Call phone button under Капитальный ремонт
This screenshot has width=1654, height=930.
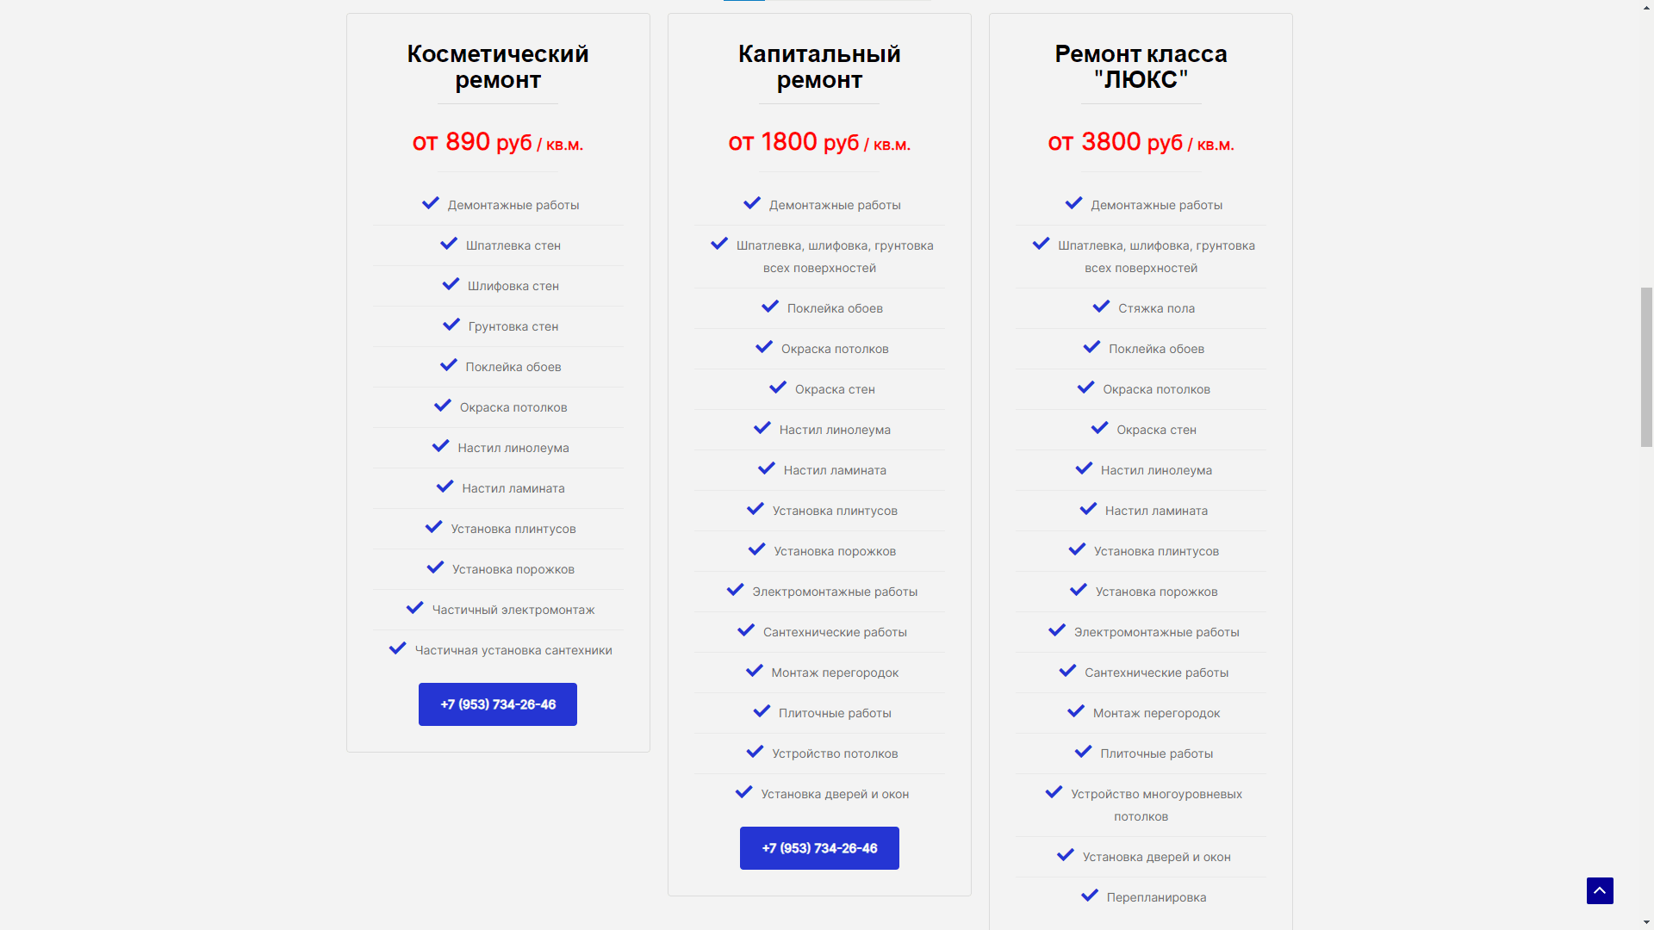point(819,848)
